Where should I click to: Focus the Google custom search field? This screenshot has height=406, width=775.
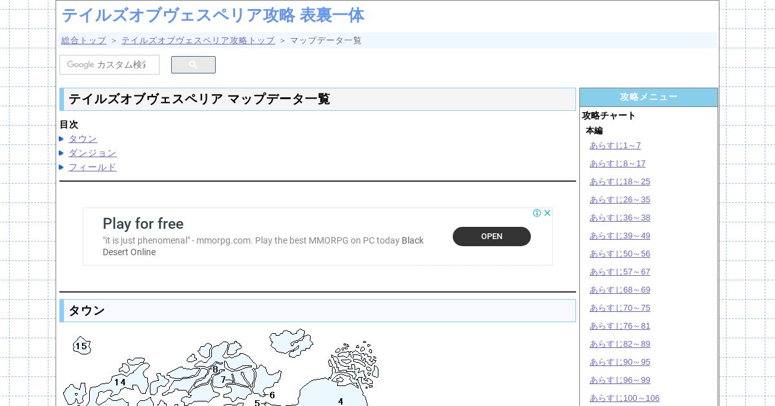click(x=109, y=65)
